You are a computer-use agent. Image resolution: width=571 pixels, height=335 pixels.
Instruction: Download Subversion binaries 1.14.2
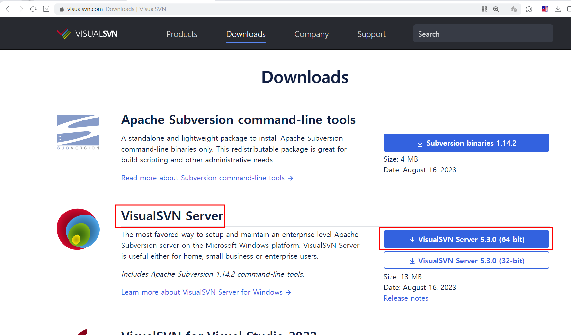point(467,143)
